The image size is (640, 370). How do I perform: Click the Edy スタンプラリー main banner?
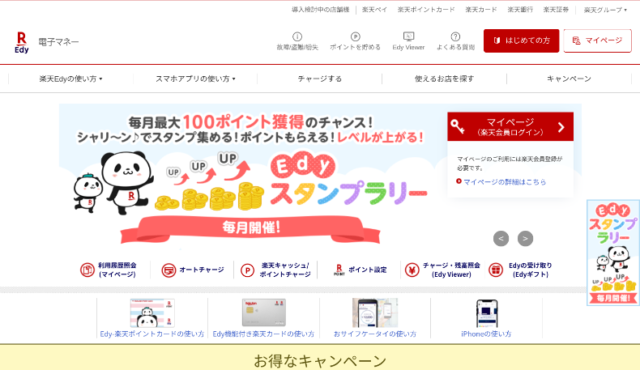click(251, 177)
